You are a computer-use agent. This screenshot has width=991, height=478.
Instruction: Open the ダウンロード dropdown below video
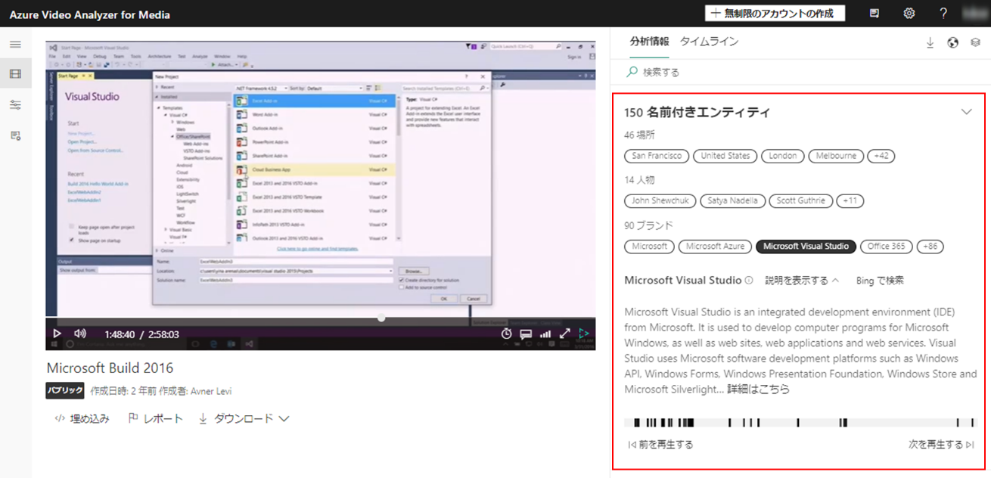point(244,418)
